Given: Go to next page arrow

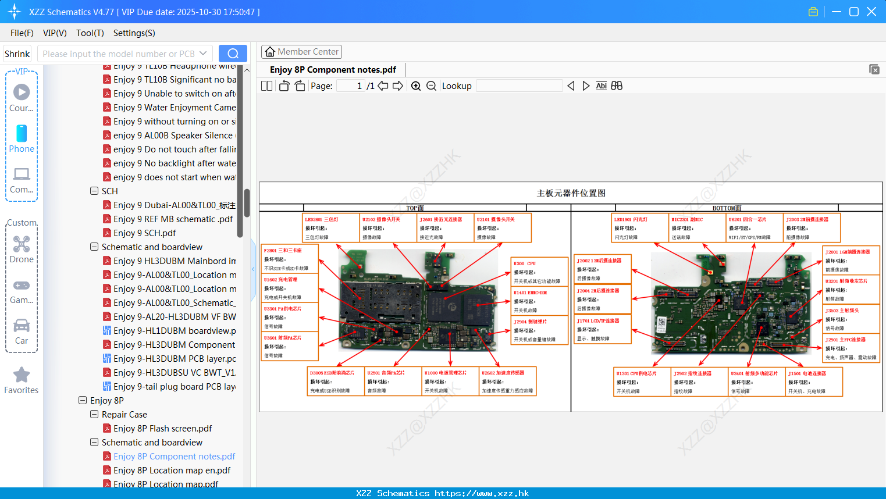Looking at the screenshot, I should [x=398, y=85].
